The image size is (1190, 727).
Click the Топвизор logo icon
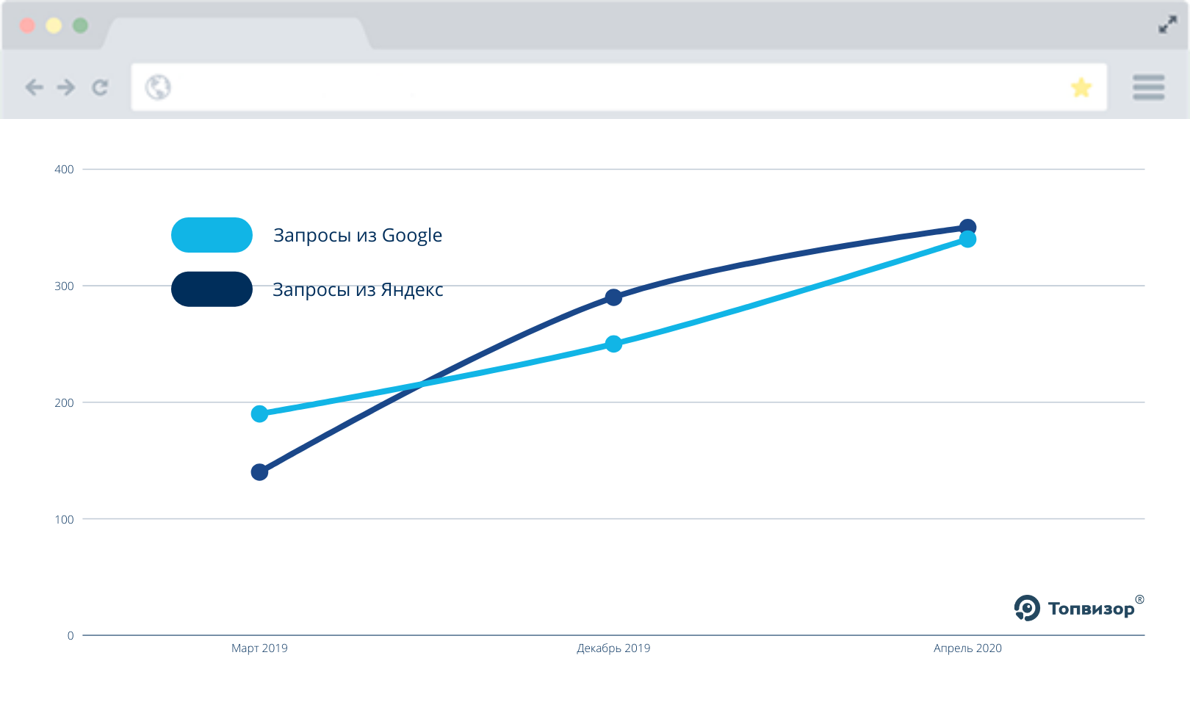[x=1027, y=608]
